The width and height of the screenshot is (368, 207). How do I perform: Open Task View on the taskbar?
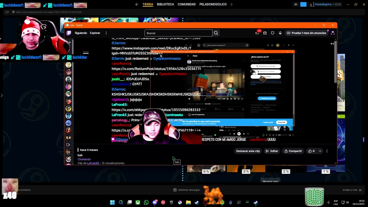click(x=129, y=202)
